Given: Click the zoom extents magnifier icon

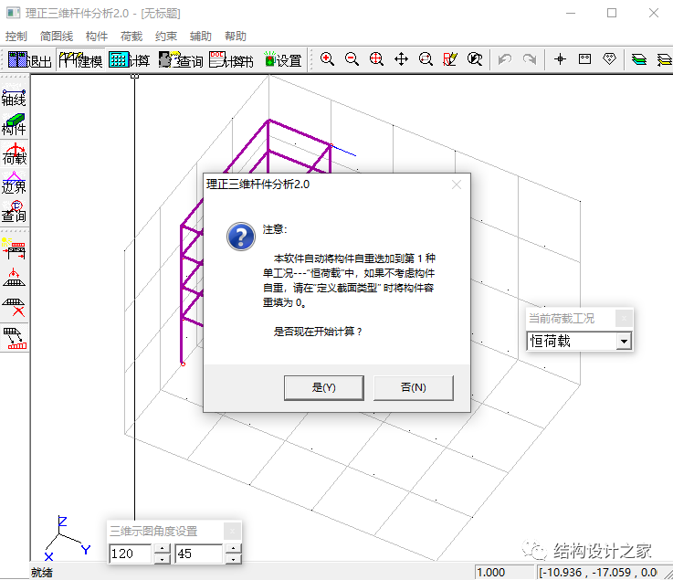Looking at the screenshot, I should pyautogui.click(x=376, y=58).
